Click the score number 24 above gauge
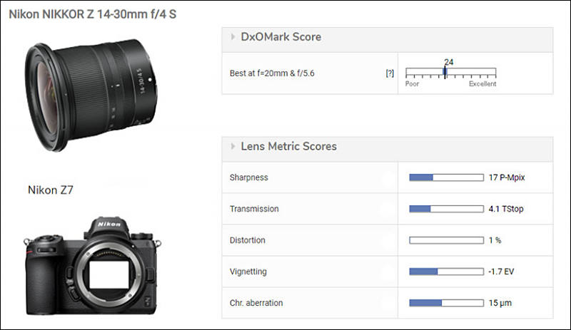Screen dimensions: 571x330 point(449,62)
